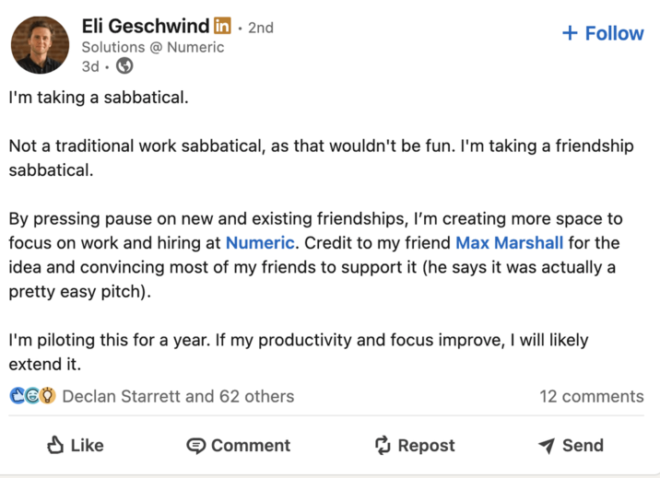Click the "I'm taking a sabbatical." text
The image size is (660, 478).
99,97
